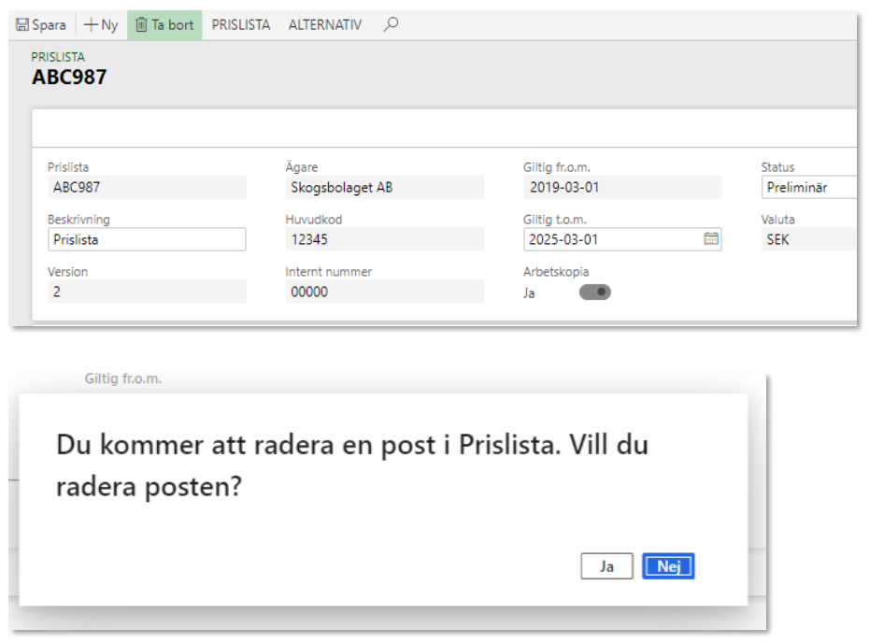869x643 pixels.
Task: Click the Ny plus icon
Action: click(x=92, y=25)
